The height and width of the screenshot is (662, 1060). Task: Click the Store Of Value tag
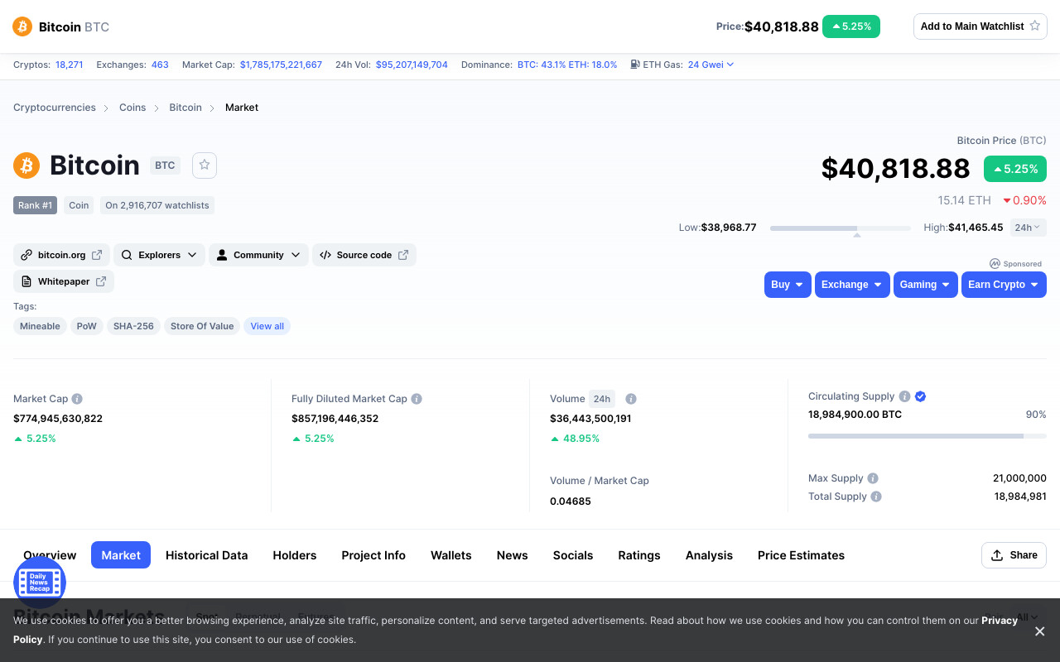coord(202,326)
